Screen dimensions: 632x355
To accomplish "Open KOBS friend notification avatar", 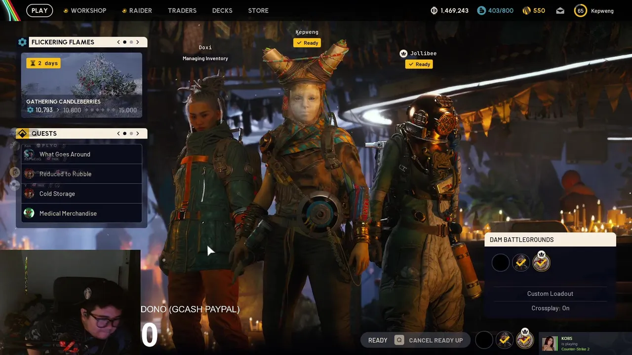I will (549, 343).
